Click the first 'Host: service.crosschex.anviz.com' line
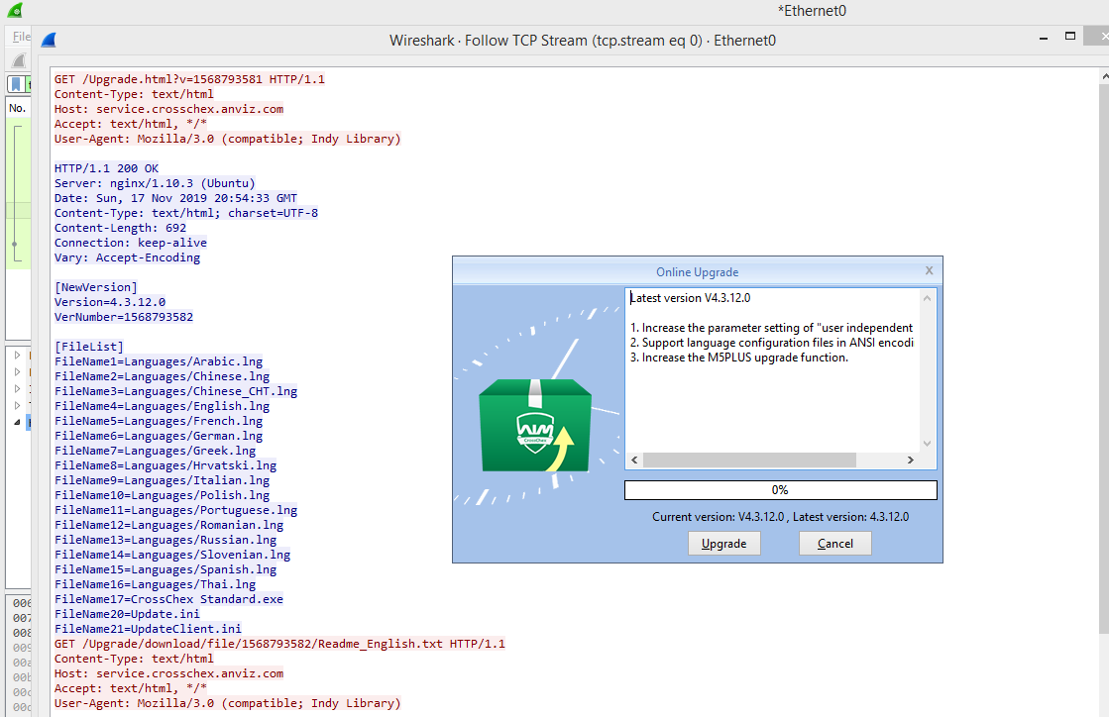The width and height of the screenshot is (1109, 717). coord(169,109)
